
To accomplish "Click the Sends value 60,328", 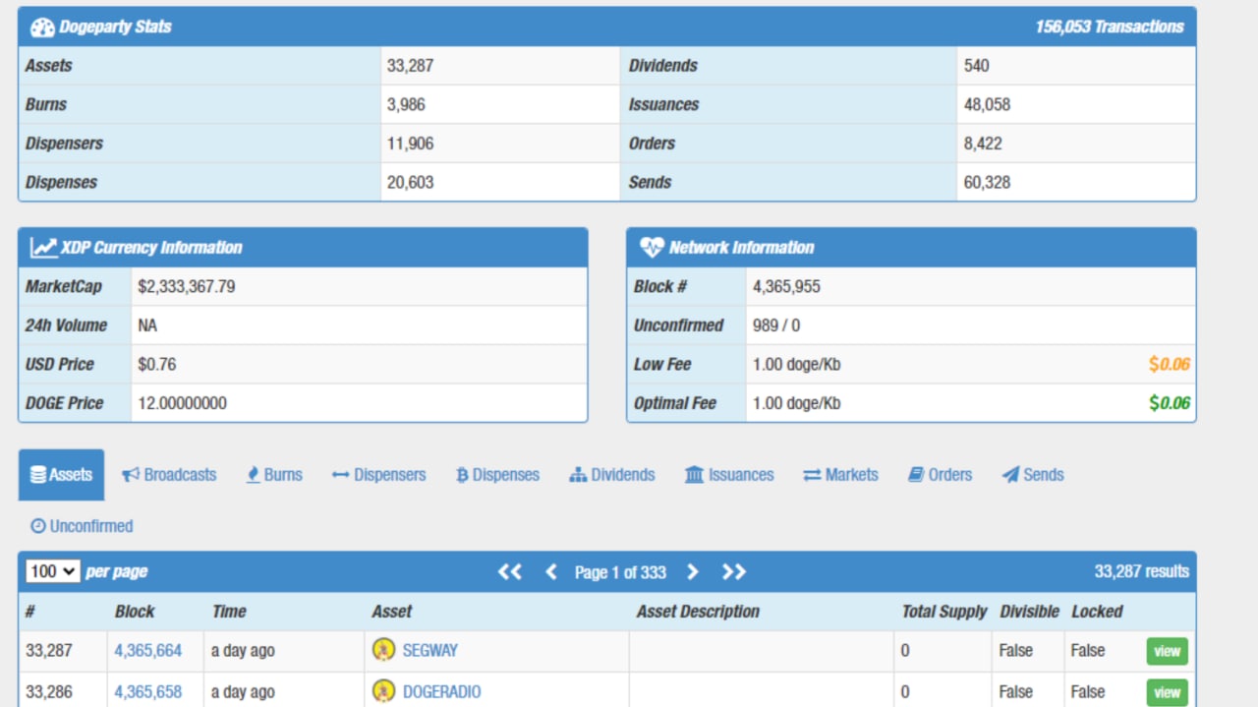I will point(987,182).
